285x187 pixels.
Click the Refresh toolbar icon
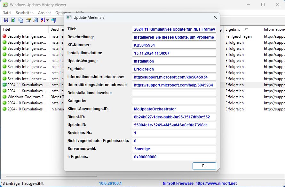[x=13, y=20]
